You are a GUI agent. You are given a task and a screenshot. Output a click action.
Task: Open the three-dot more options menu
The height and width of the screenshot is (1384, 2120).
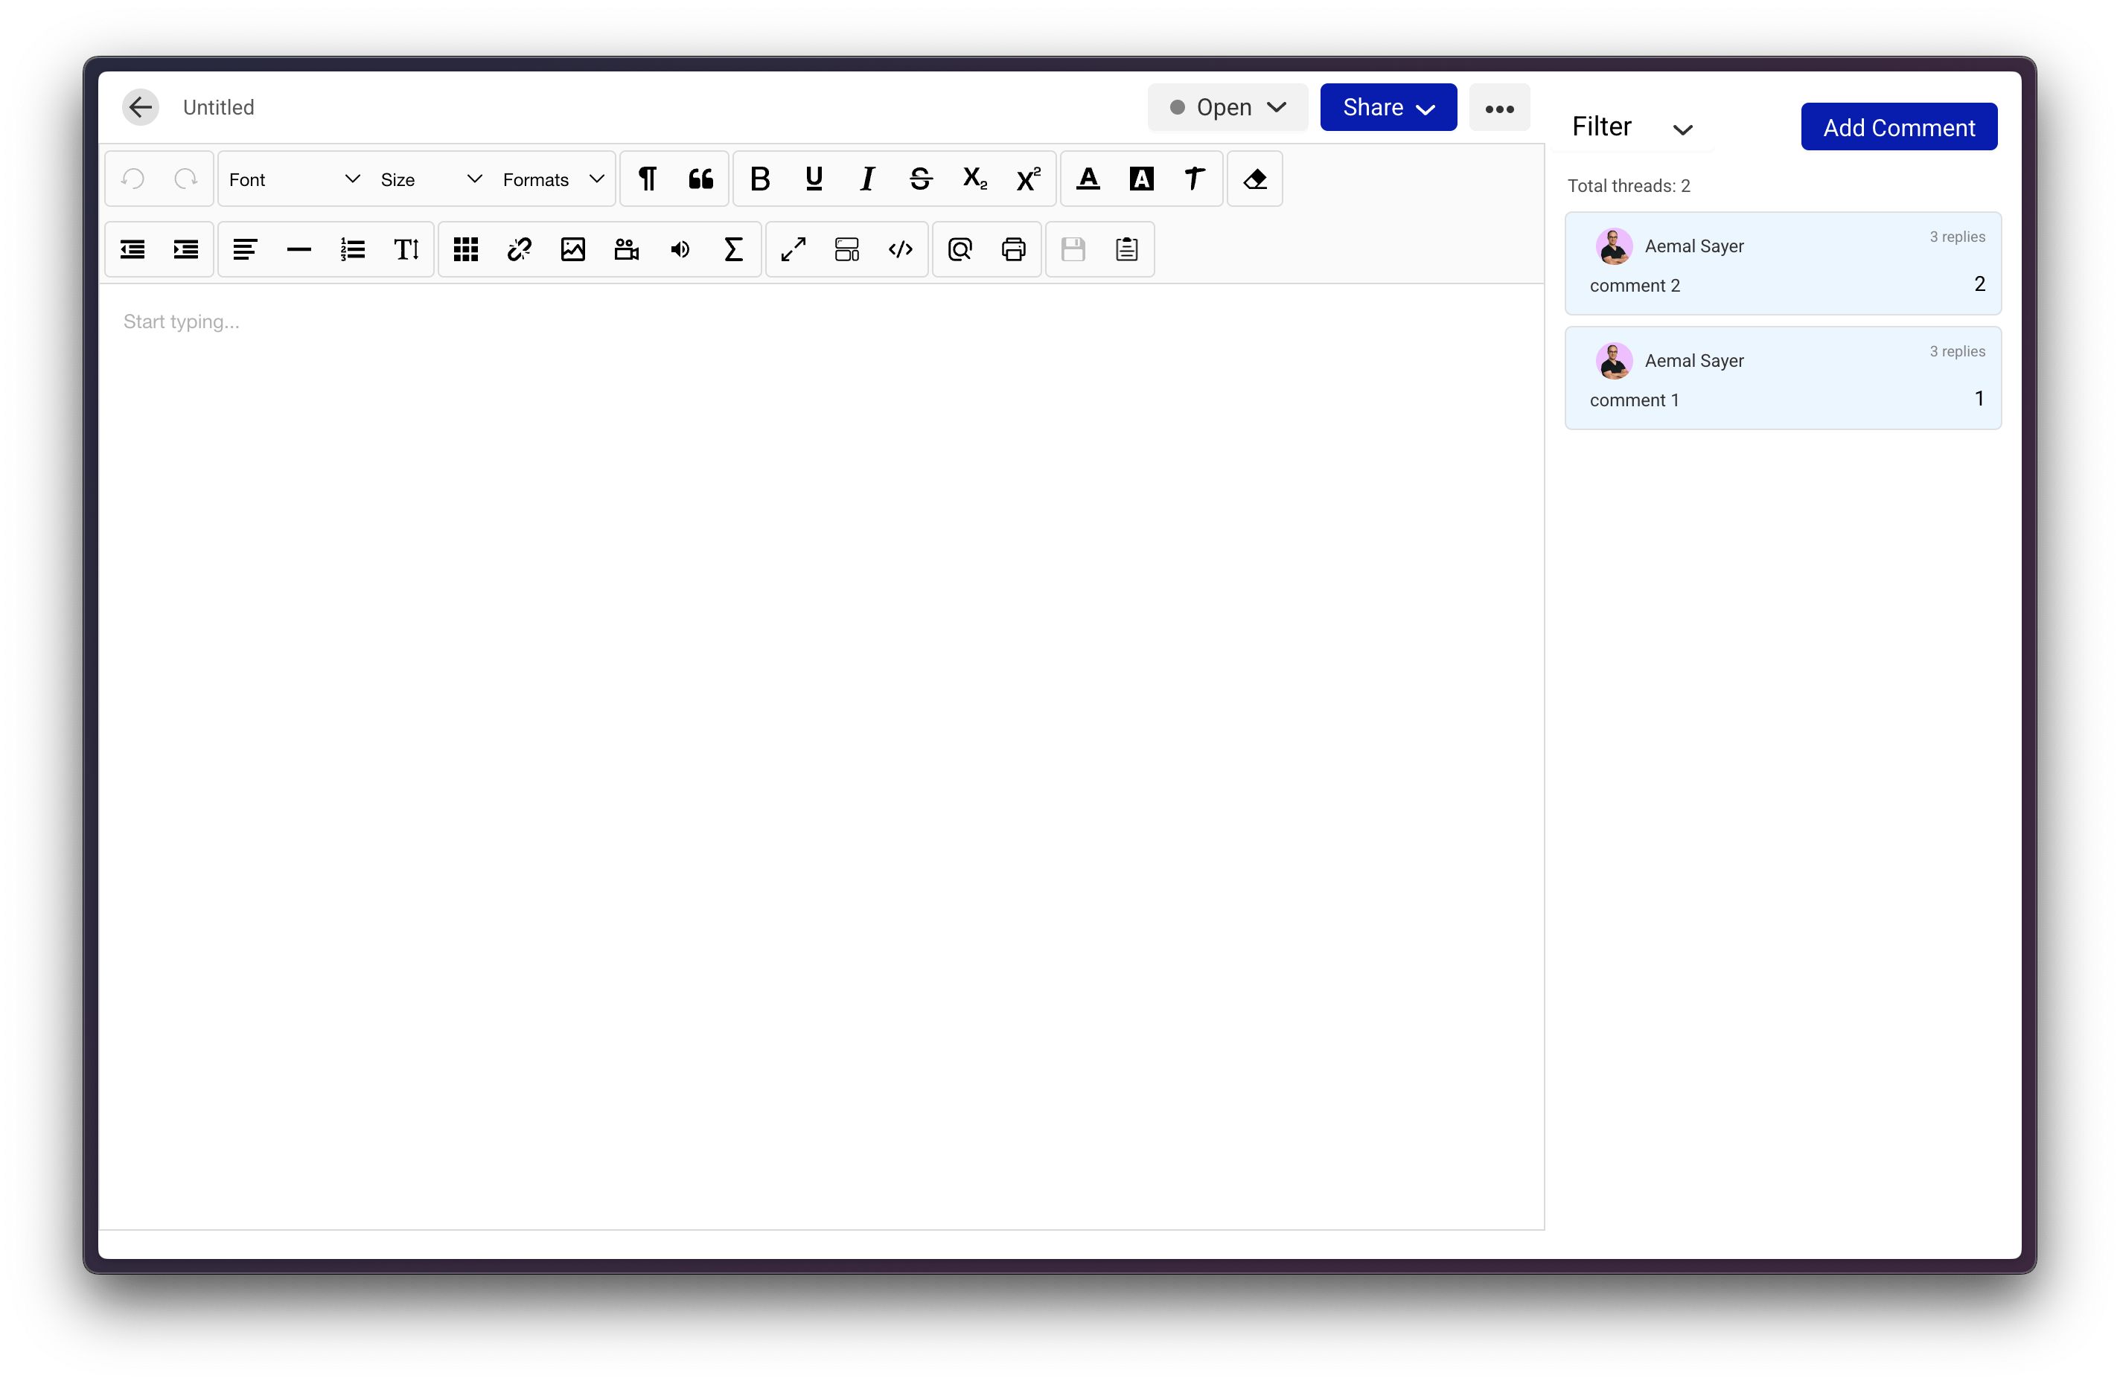(x=1499, y=108)
